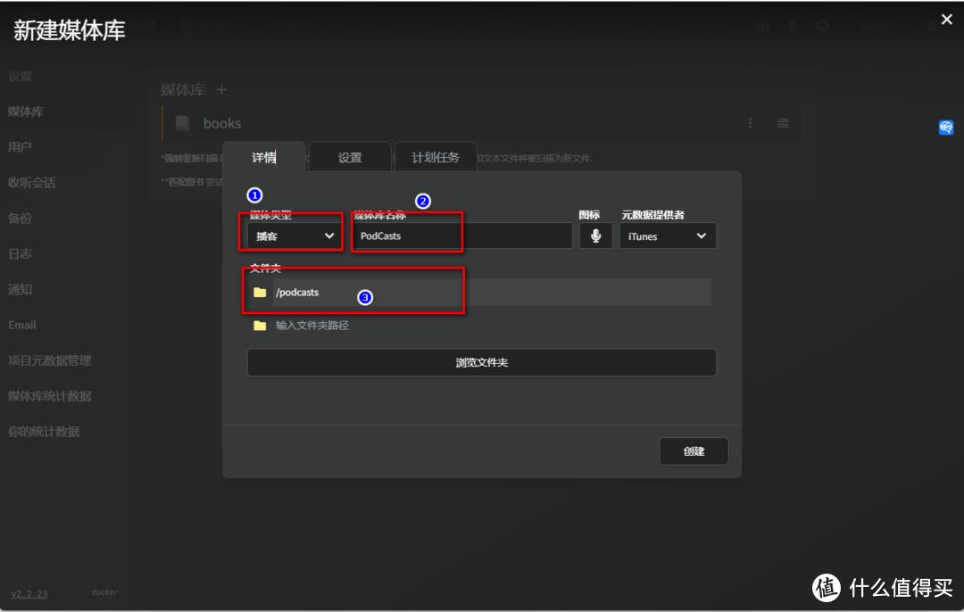Image resolution: width=964 pixels, height=612 pixels.
Task: Select 用户 in the left sidebar
Action: [x=21, y=146]
